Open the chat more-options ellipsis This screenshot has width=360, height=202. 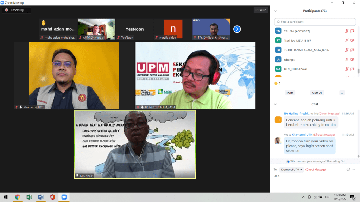point(354,169)
